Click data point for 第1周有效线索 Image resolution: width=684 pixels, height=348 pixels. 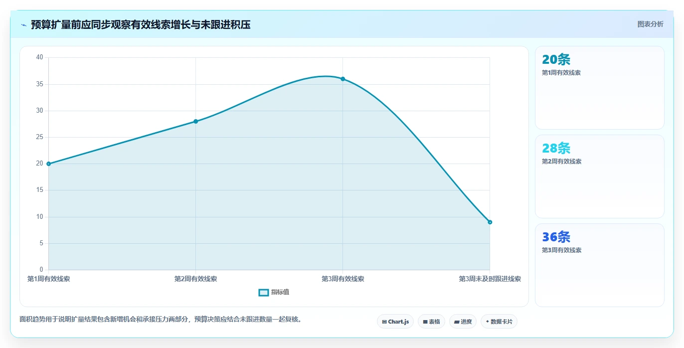(48, 164)
